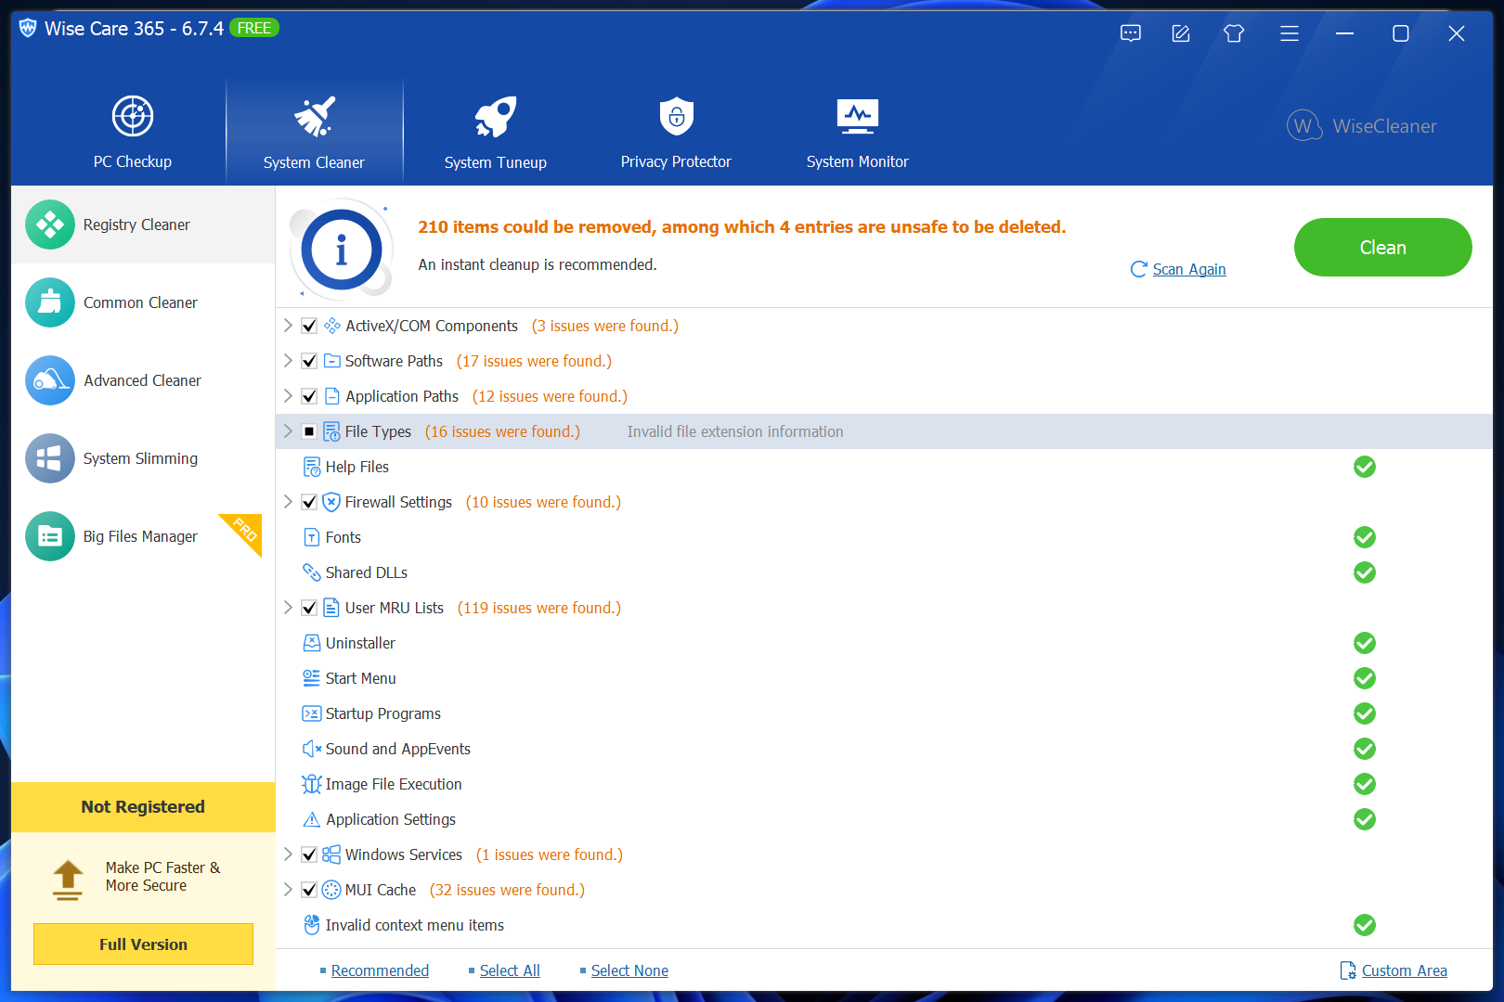This screenshot has width=1504, height=1002.
Task: Uncheck the ActiveX/COM Components checkbox
Action: 309,326
